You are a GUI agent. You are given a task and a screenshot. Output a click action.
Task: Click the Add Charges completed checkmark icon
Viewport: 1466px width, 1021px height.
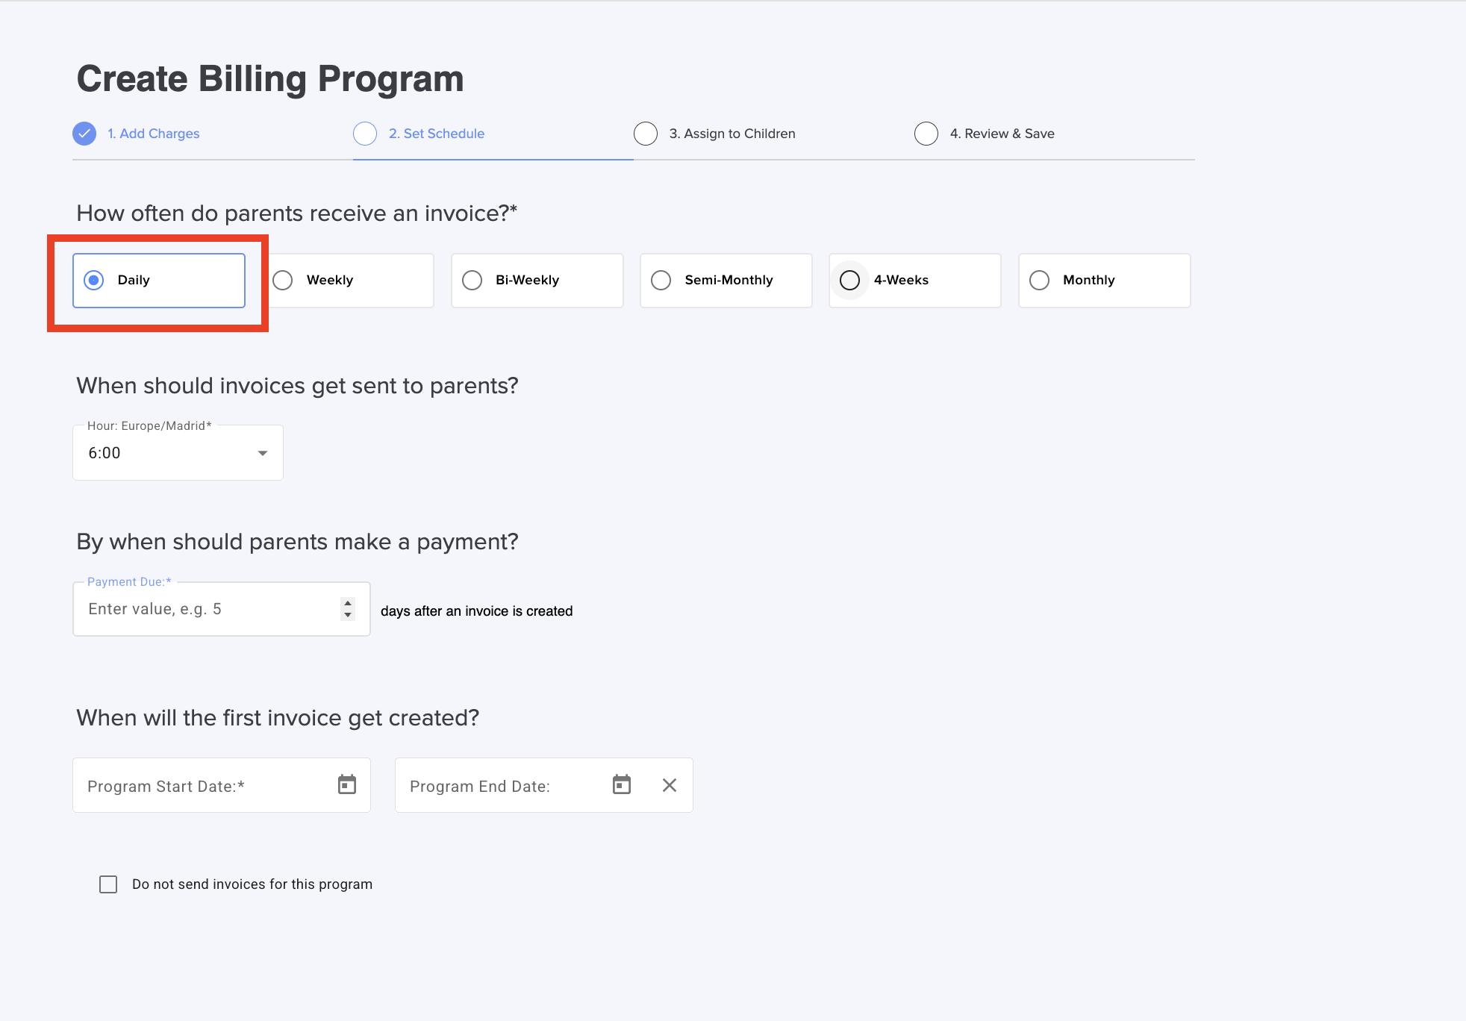point(84,134)
